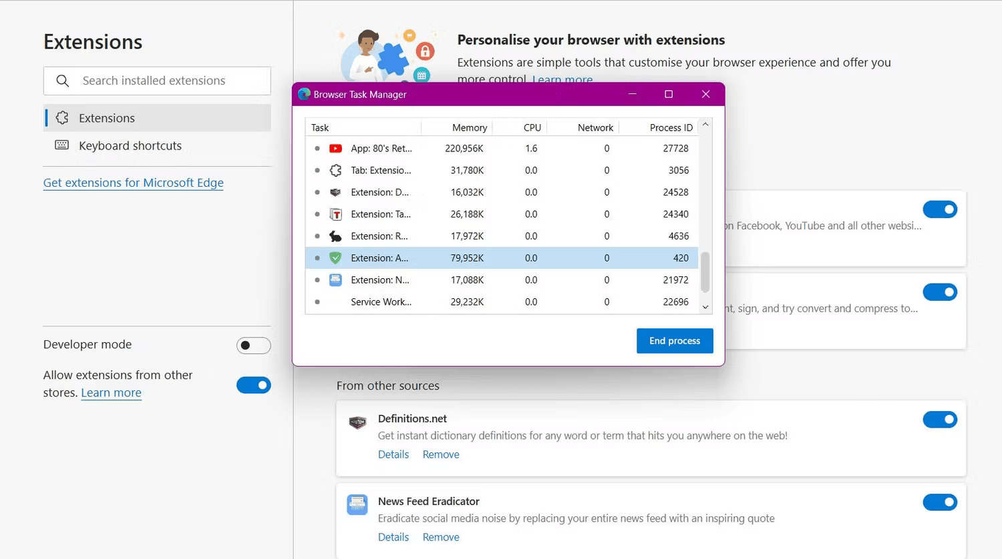
Task: Click memory value 79,952K
Action: pos(467,258)
